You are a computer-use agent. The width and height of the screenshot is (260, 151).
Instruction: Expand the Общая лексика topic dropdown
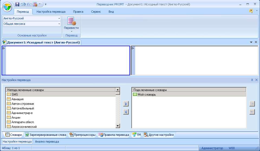[59, 24]
